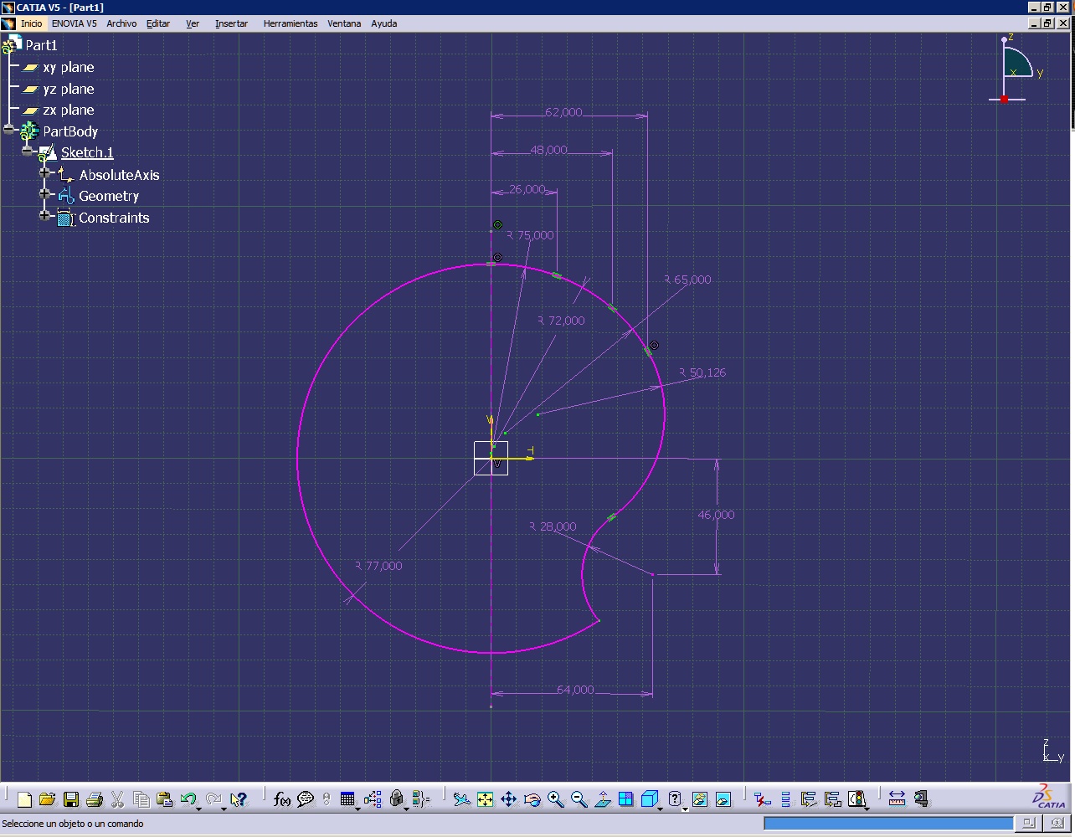
Task: Select yz plane in the tree
Action: coord(69,89)
